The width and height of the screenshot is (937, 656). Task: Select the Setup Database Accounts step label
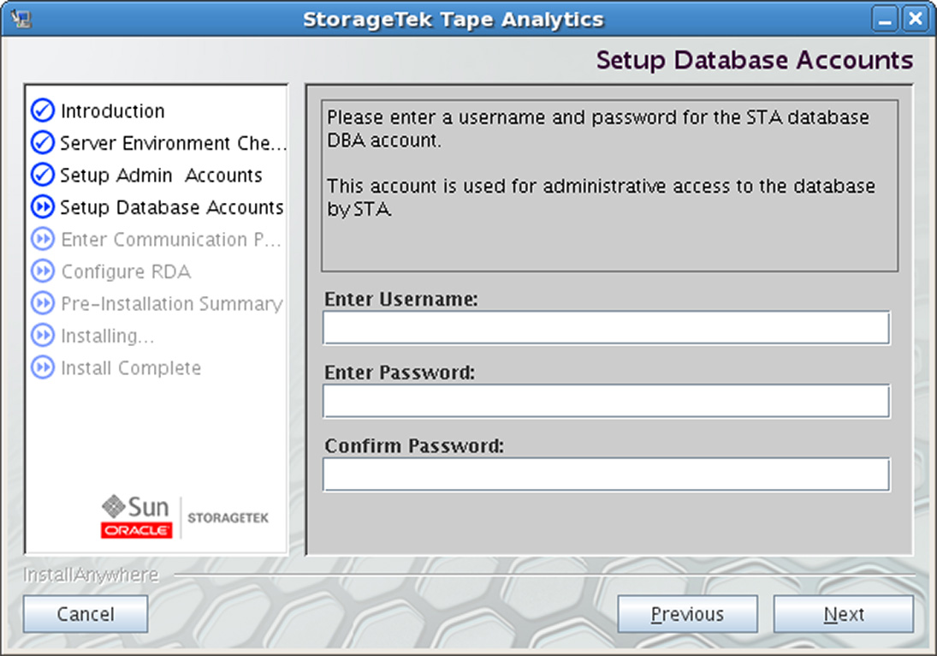172,207
